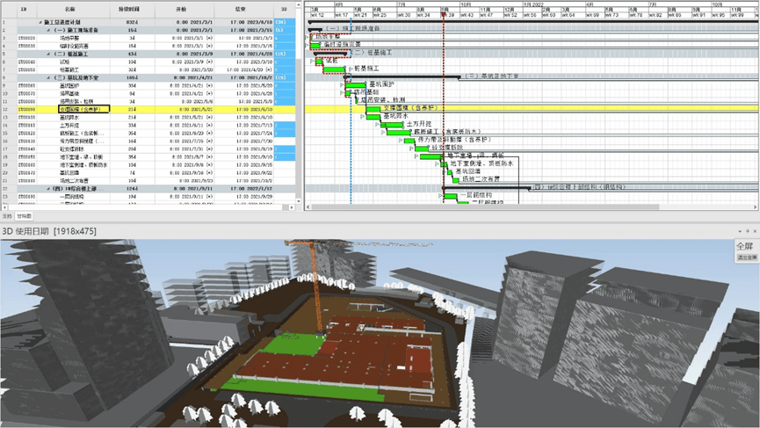The height and width of the screenshot is (428, 760).
Task: Collapse the (三) 基坑及地下室 group
Action: click(48, 77)
